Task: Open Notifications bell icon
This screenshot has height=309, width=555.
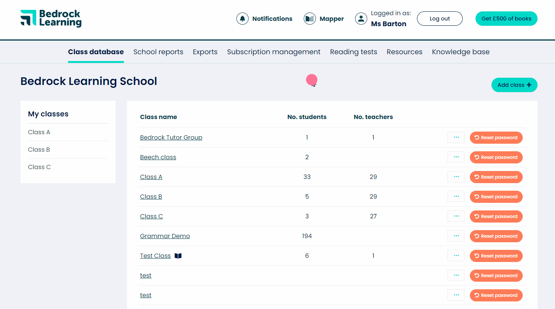Action: [243, 19]
